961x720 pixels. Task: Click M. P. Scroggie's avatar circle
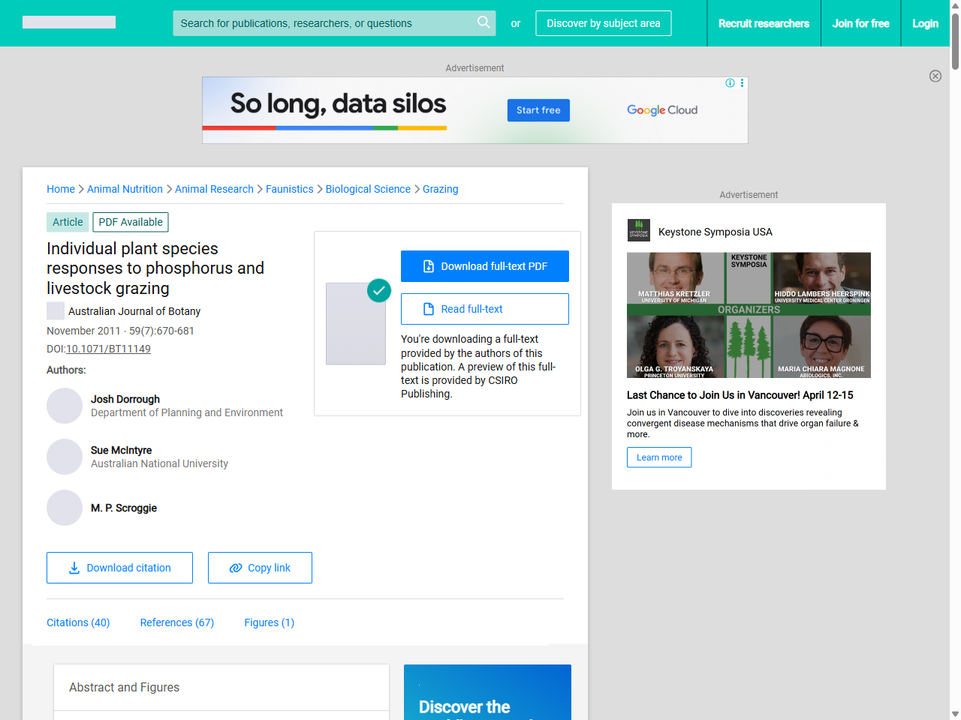coord(65,508)
